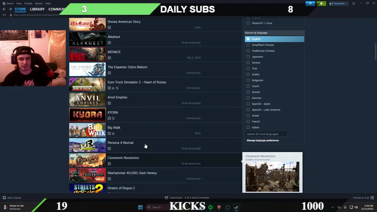Enable the SteamOS + Linux checkbox

pyautogui.click(x=248, y=23)
